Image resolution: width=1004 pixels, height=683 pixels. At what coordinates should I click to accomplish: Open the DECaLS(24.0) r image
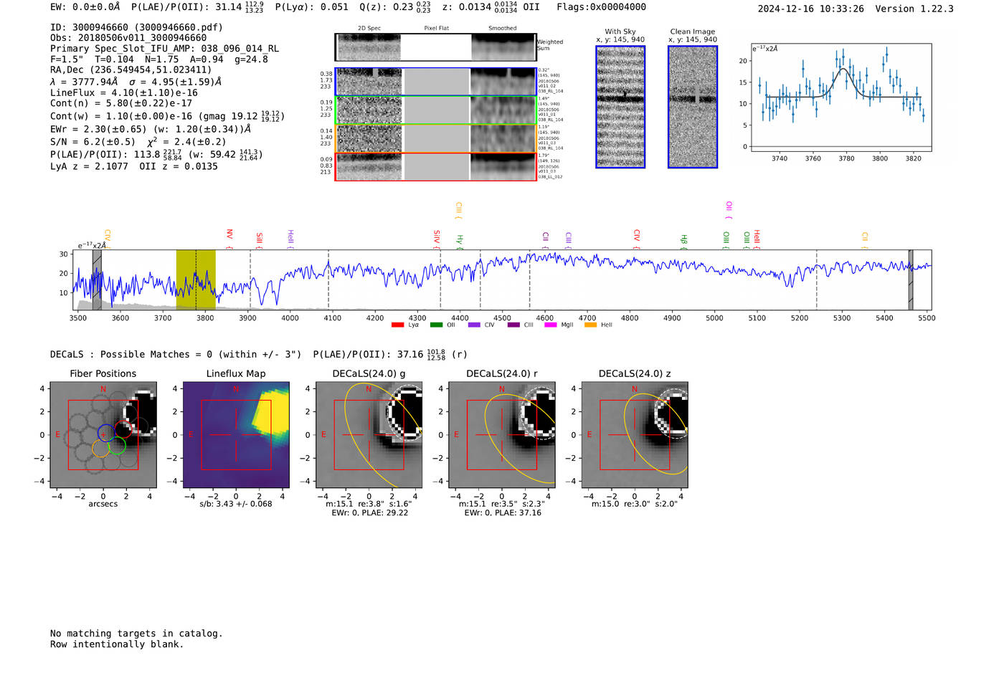point(502,435)
